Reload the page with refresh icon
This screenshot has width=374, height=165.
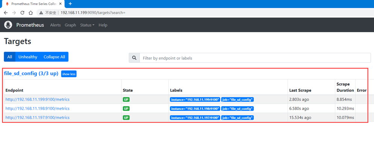[23, 13]
